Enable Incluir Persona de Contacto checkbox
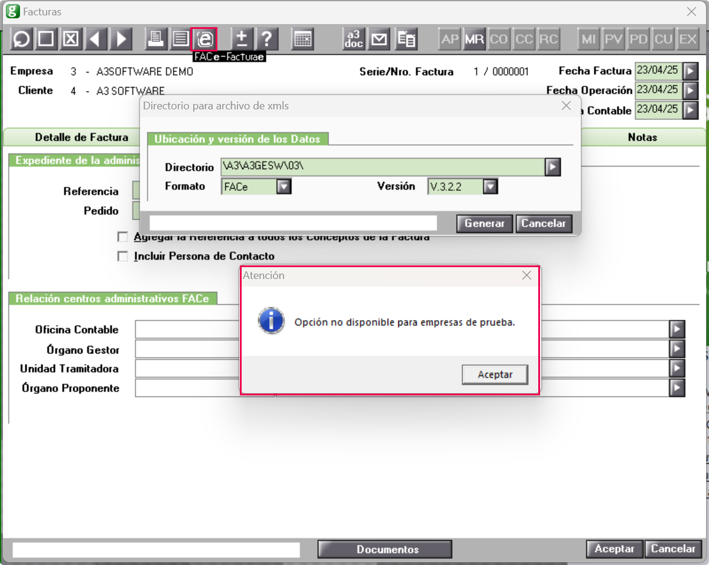This screenshot has height=565, width=709. (123, 256)
